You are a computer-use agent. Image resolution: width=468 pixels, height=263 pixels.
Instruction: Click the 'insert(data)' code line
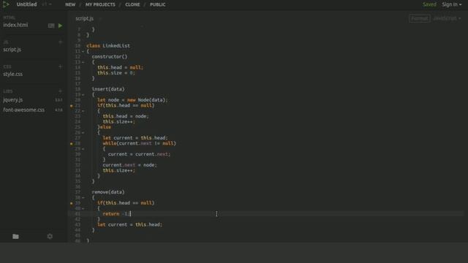coord(108,89)
